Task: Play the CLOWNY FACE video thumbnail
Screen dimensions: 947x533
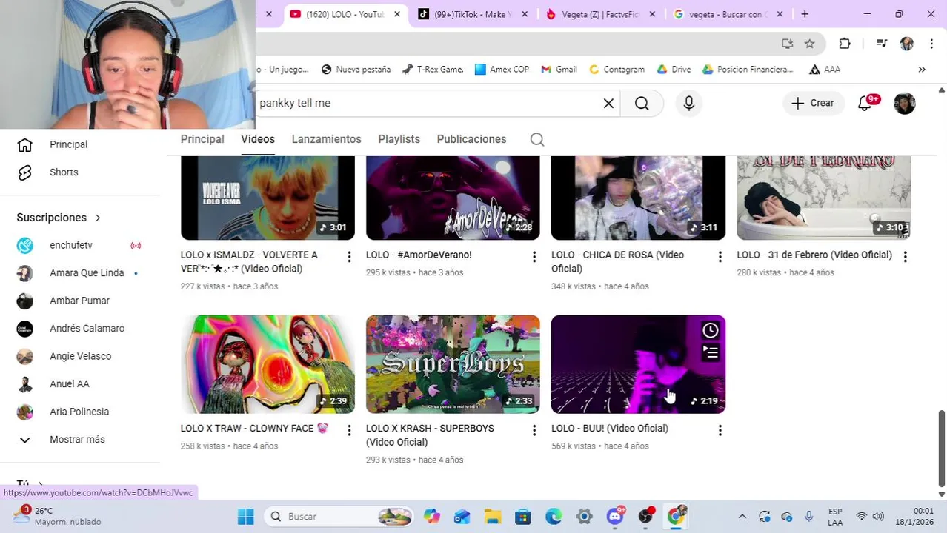Action: pos(268,364)
